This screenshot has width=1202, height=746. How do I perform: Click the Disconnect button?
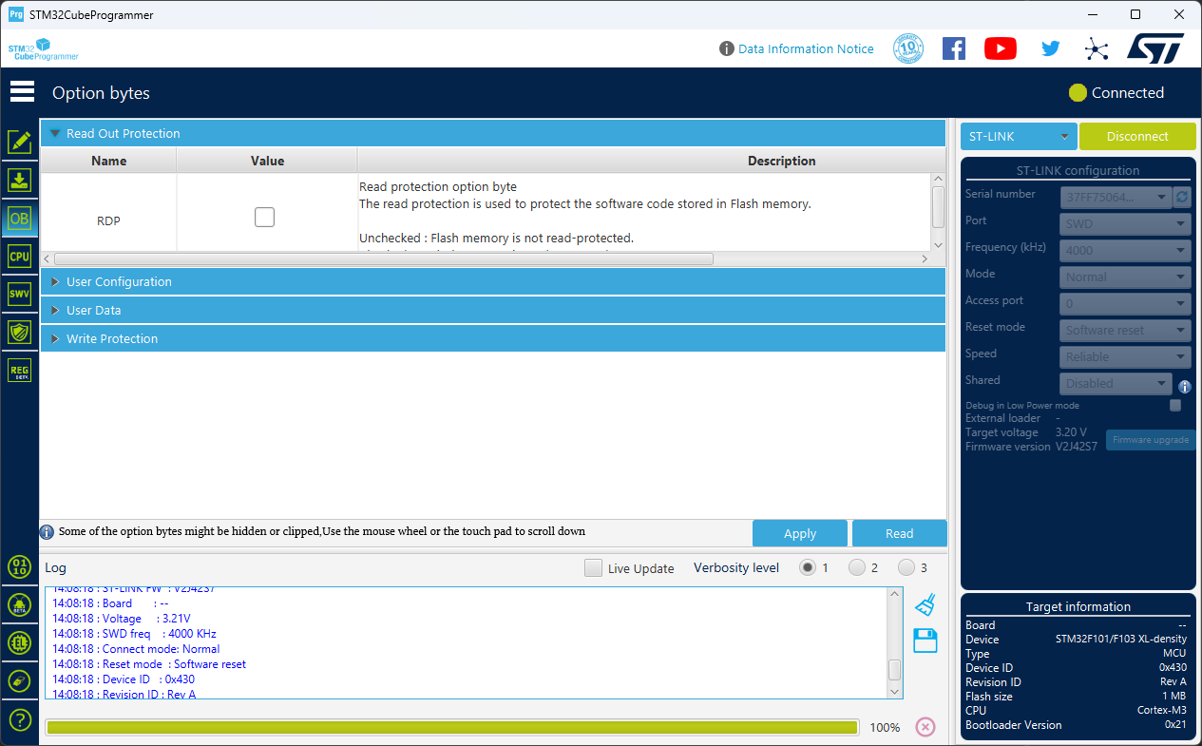1137,137
